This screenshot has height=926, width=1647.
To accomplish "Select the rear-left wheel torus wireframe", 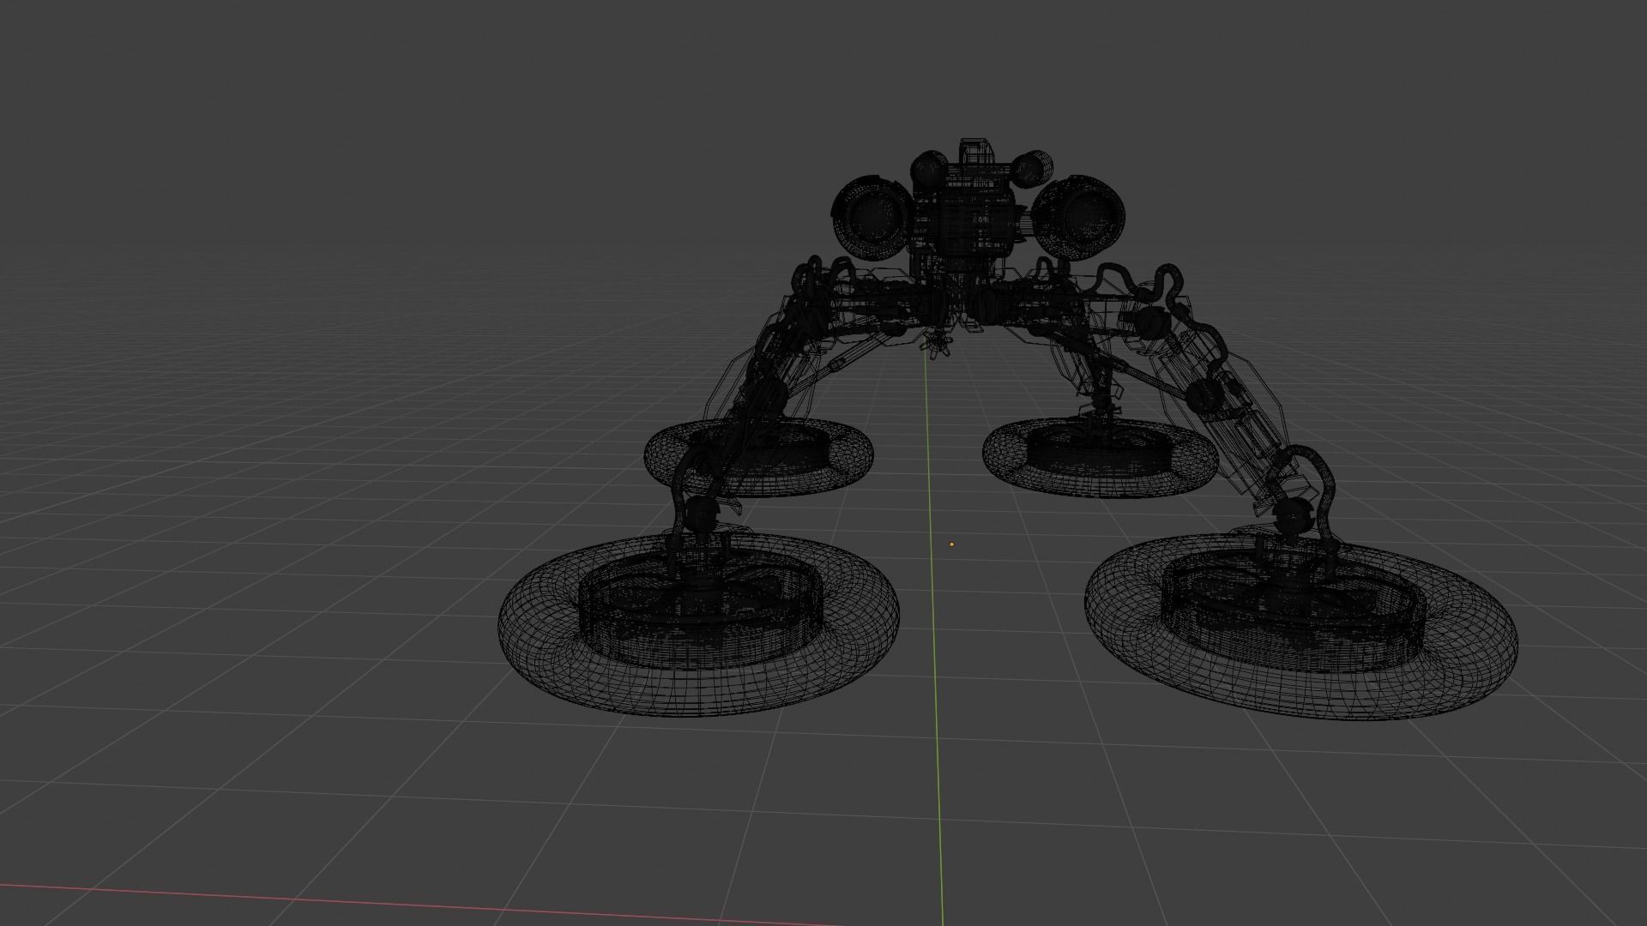I will coord(758,458).
